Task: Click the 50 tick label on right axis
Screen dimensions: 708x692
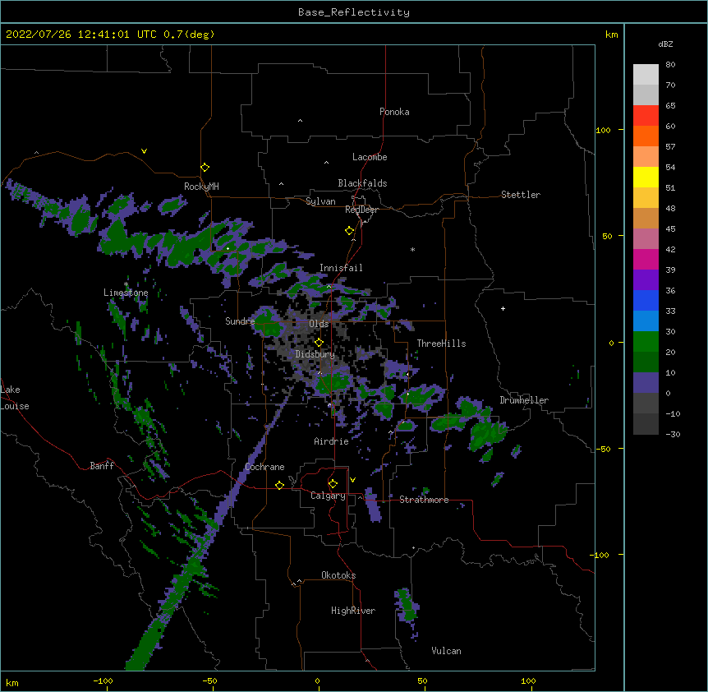Action: [607, 236]
